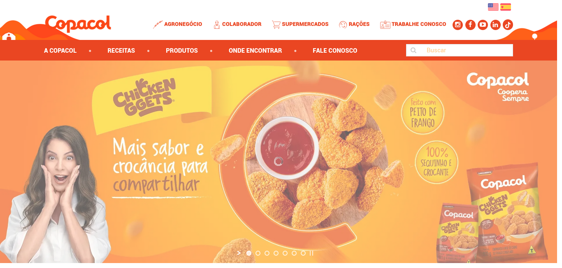Open the YouTube channel icon
This screenshot has height=268, width=562.
coord(483,25)
